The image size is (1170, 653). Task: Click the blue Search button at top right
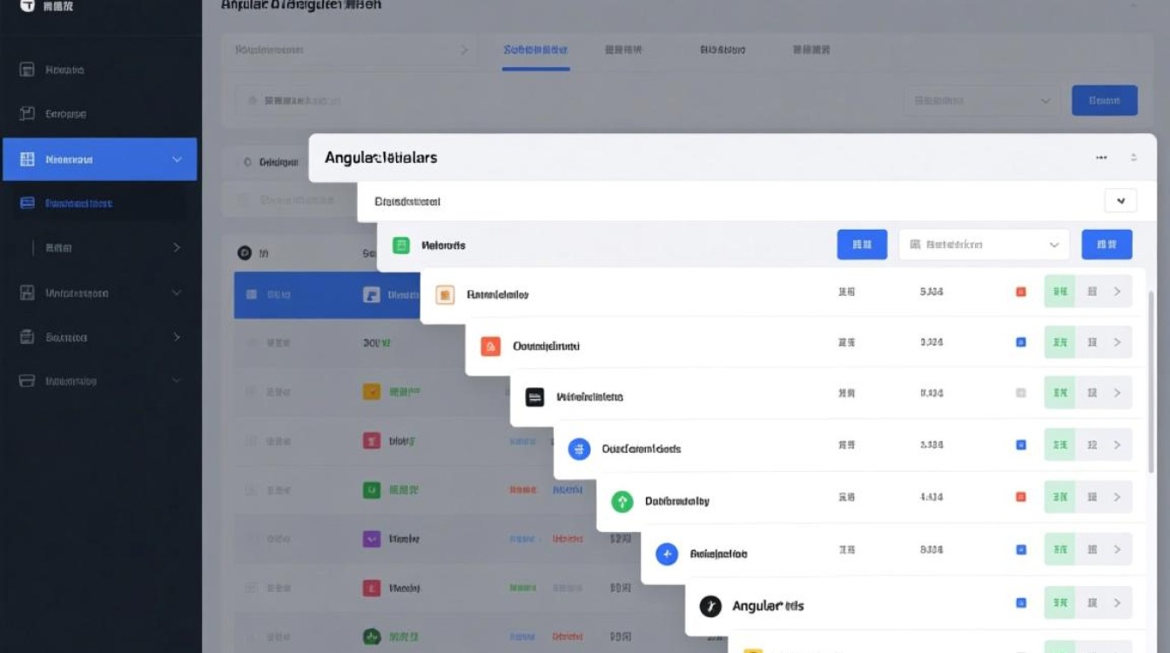pos(1104,100)
